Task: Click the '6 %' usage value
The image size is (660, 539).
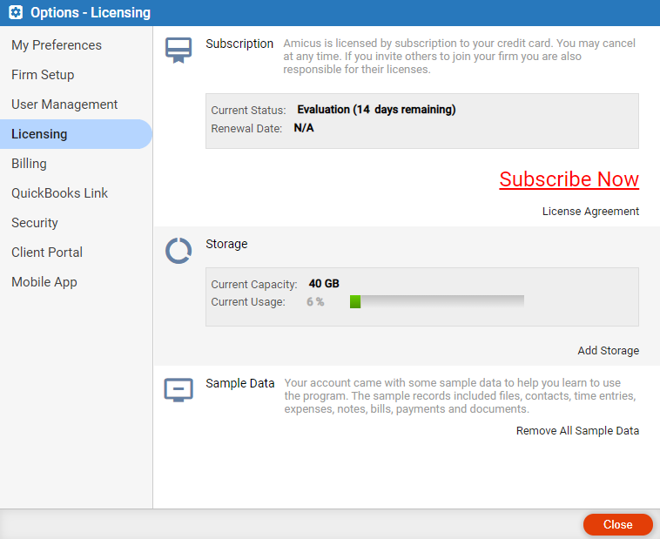Action: point(315,301)
